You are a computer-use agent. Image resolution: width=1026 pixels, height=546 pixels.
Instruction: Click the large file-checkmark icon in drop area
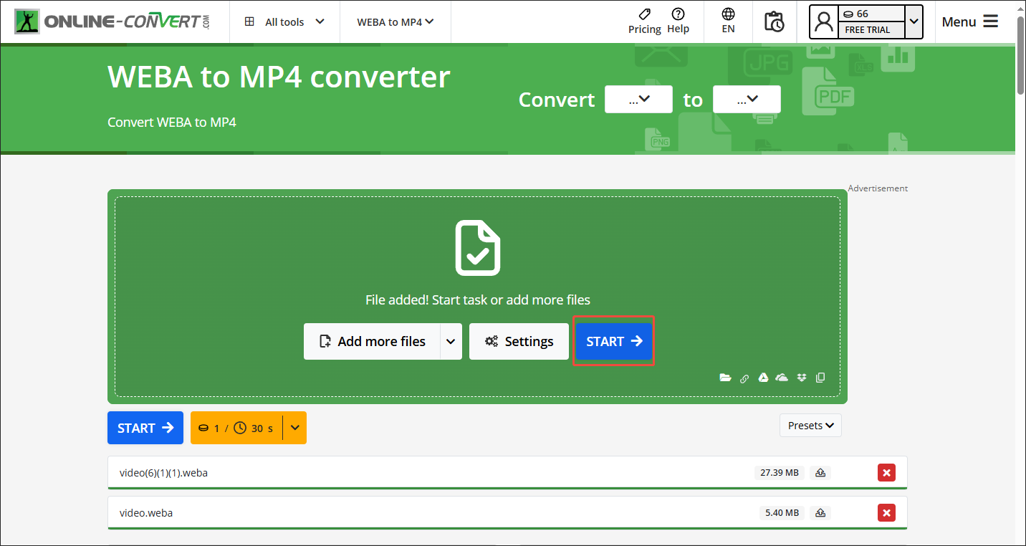click(478, 248)
